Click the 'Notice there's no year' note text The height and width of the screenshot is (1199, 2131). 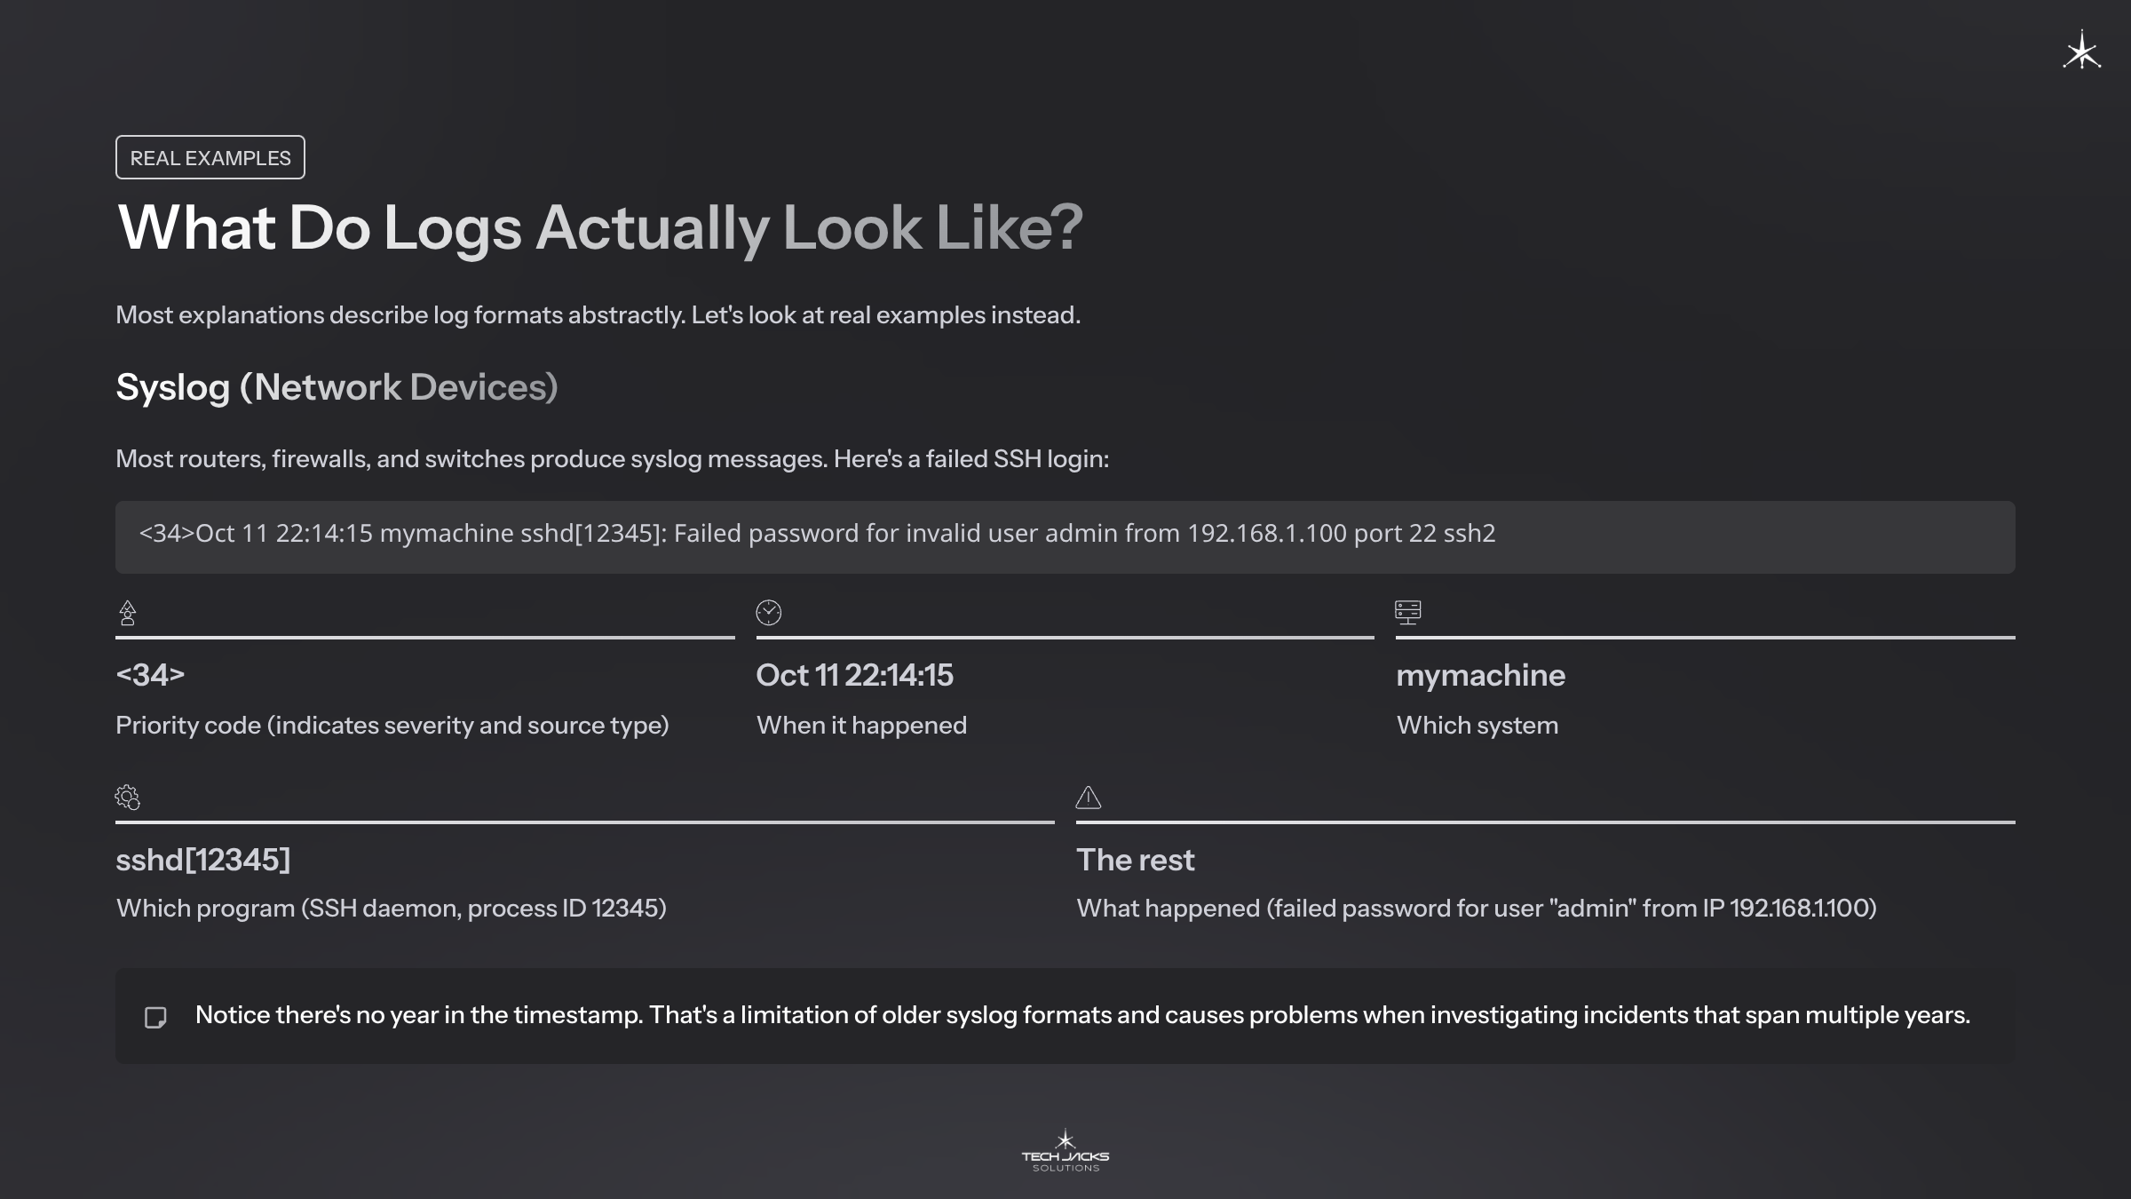tap(1082, 1015)
